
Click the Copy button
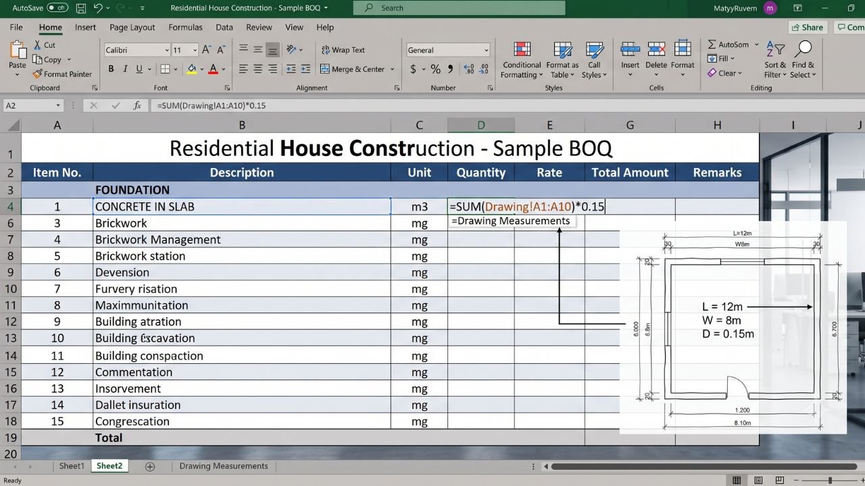click(x=48, y=59)
